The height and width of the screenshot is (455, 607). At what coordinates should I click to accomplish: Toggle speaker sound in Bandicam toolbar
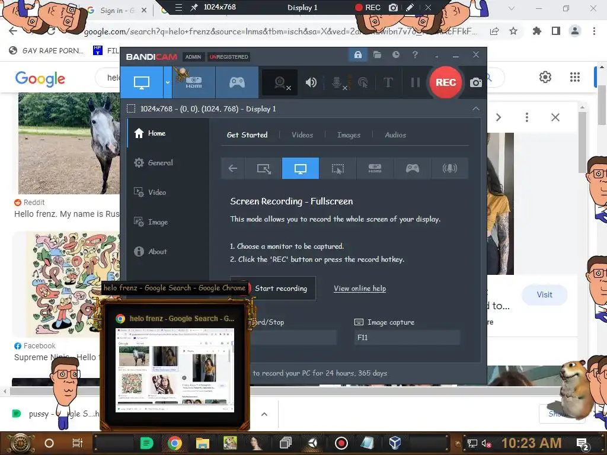(x=311, y=82)
